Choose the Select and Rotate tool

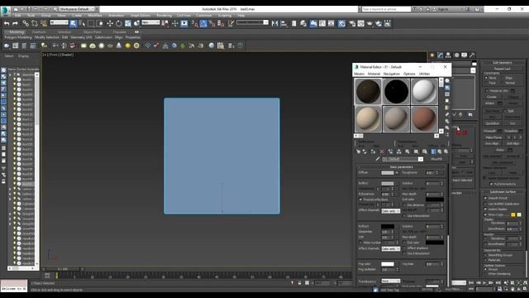pos(119,23)
